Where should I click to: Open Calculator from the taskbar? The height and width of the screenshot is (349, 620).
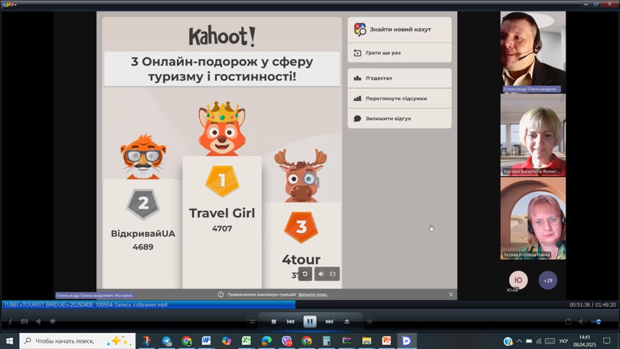point(327,341)
